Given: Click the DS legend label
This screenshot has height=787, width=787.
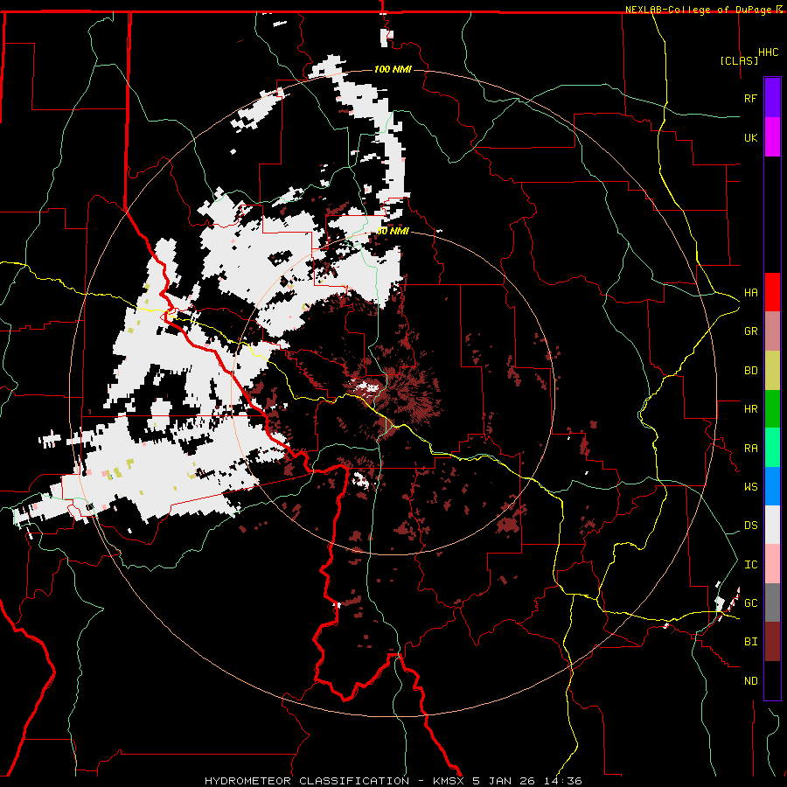Looking at the screenshot, I should click(750, 526).
